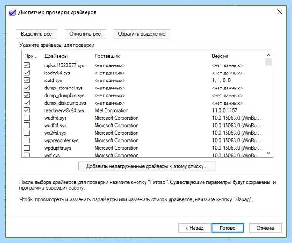Image resolution: width=292 pixels, height=243 pixels.
Task: Sort by the Драйверы column header
Action: coord(56,56)
